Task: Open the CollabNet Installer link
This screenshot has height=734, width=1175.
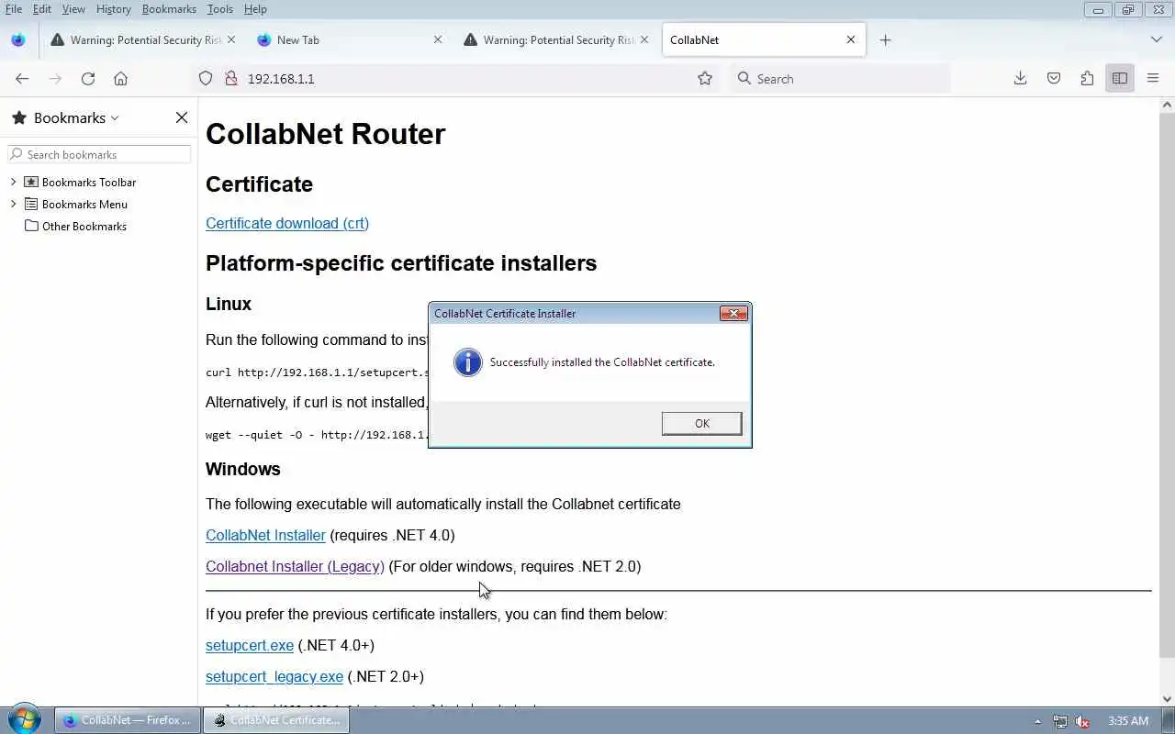Action: click(x=265, y=535)
